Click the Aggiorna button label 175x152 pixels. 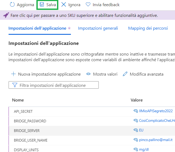click(x=25, y=5)
